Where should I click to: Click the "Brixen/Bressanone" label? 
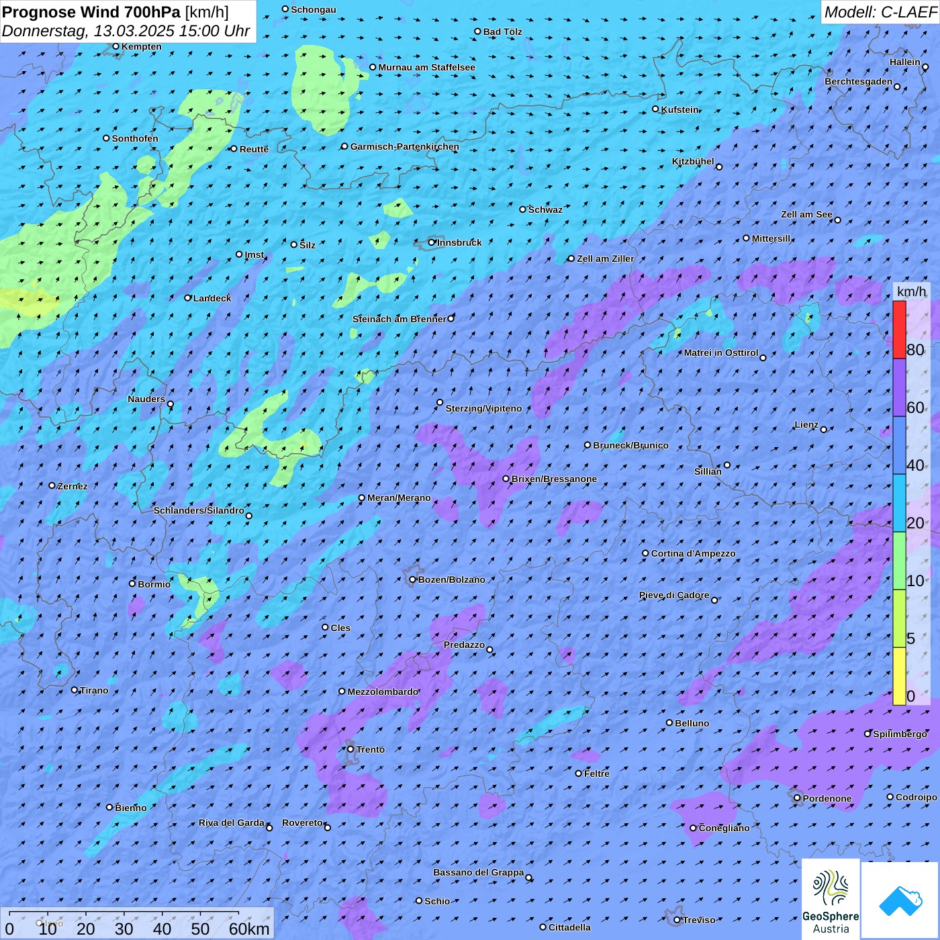(554, 479)
